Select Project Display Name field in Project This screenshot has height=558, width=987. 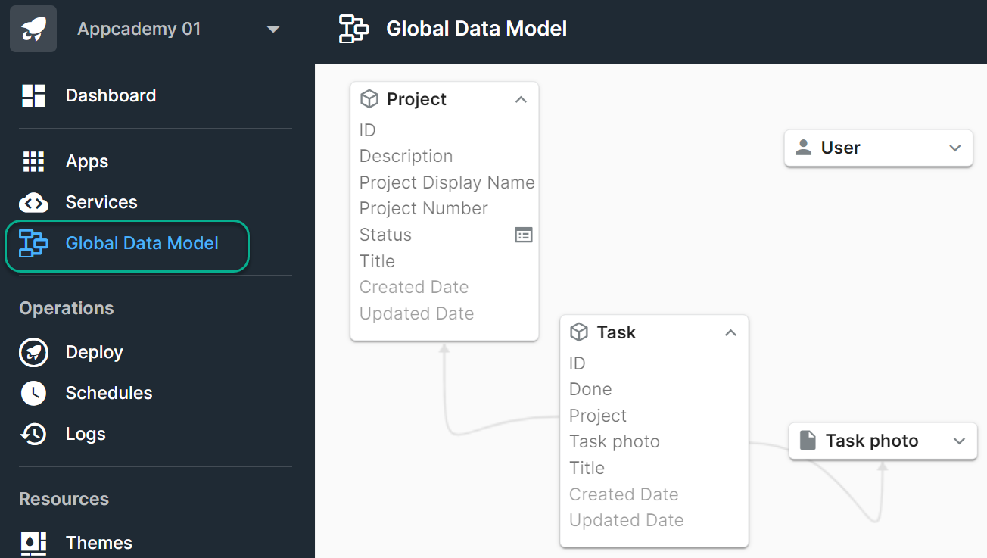(x=447, y=182)
